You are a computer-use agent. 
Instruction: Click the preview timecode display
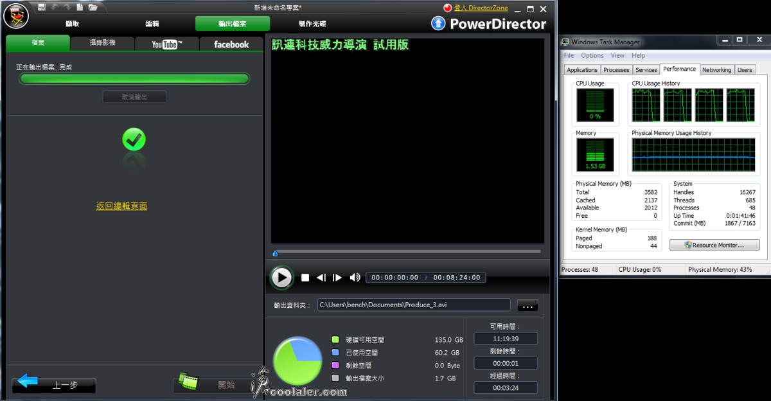[x=426, y=278]
